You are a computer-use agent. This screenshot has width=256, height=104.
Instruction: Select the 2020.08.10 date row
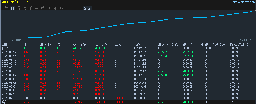pyautogui.click(x=9, y=71)
